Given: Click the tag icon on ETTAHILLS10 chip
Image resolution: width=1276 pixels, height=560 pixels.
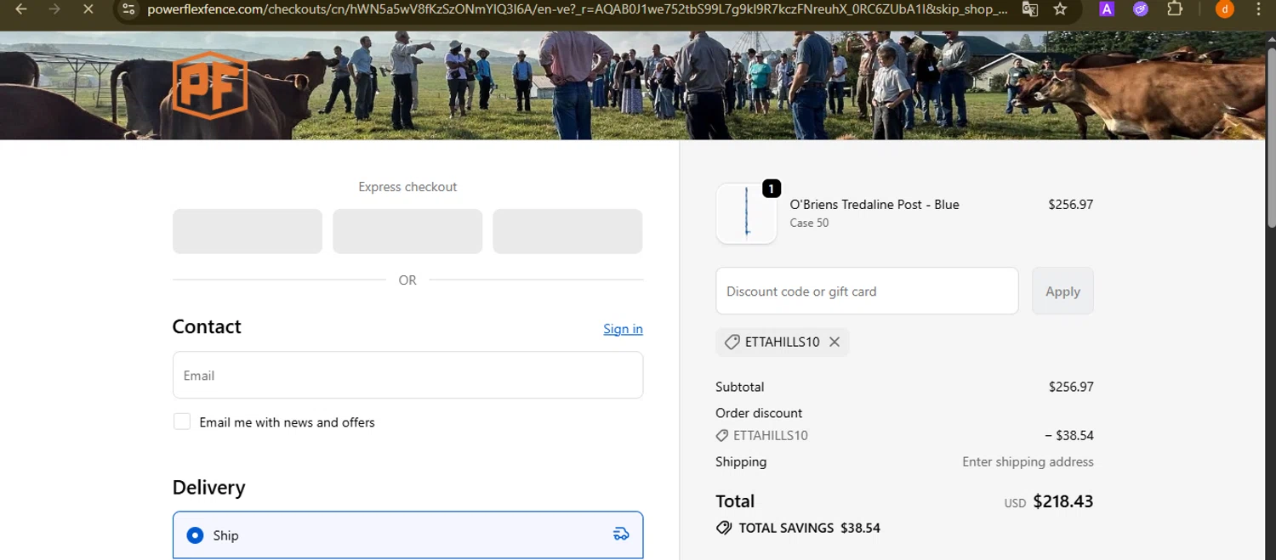Looking at the screenshot, I should 732,342.
